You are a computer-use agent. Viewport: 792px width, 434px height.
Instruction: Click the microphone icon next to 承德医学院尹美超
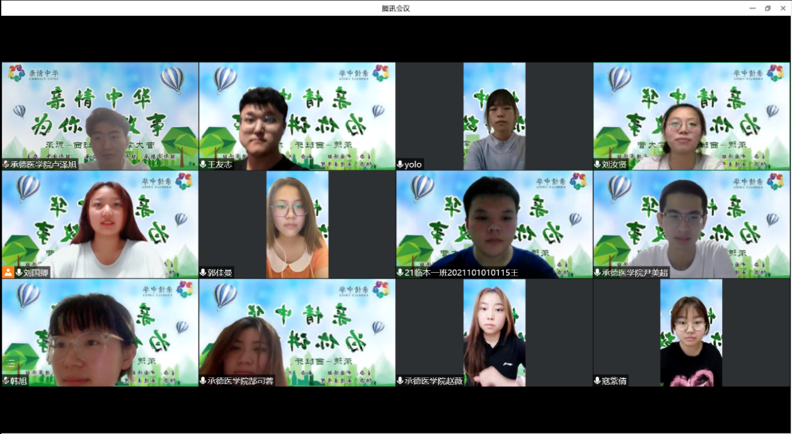tap(597, 273)
